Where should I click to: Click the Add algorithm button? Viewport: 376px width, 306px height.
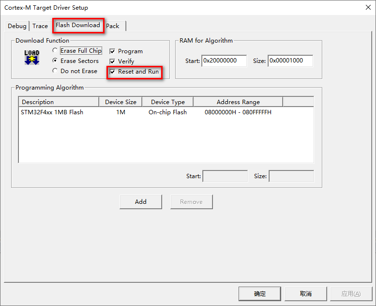click(141, 202)
